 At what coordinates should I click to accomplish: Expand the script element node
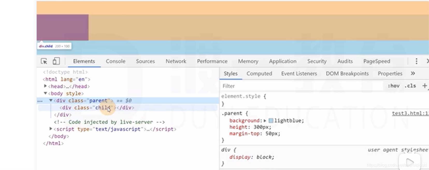pyautogui.click(x=51, y=129)
